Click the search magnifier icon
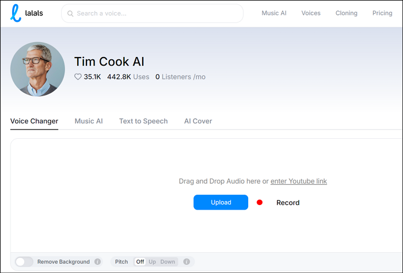Image resolution: width=403 pixels, height=273 pixels. click(70, 13)
